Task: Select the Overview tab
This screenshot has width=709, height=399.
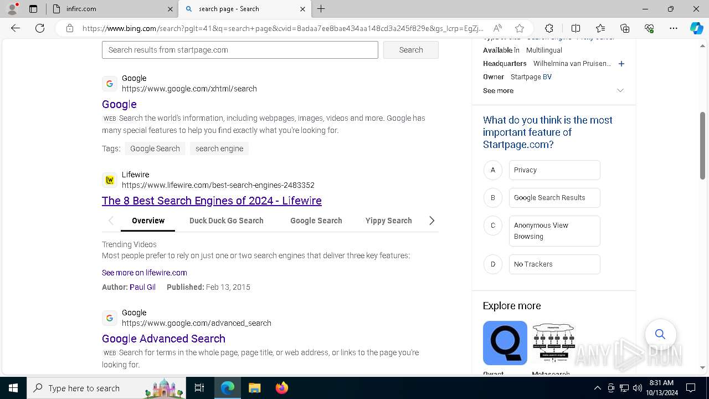Action: tap(148, 221)
